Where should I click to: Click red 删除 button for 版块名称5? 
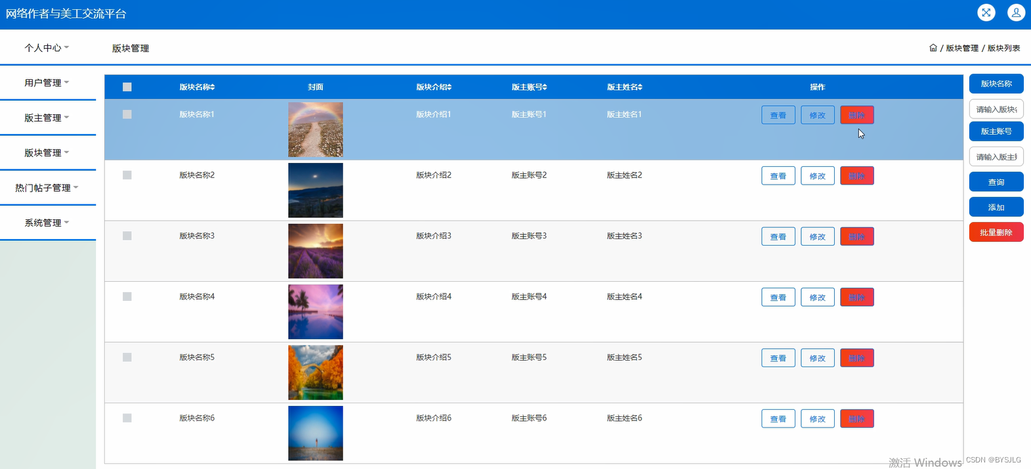coord(857,358)
